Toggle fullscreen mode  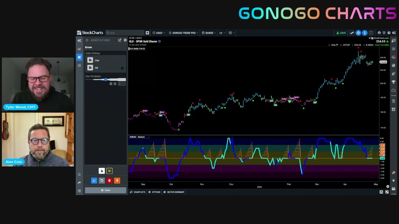pyautogui.click(x=371, y=33)
